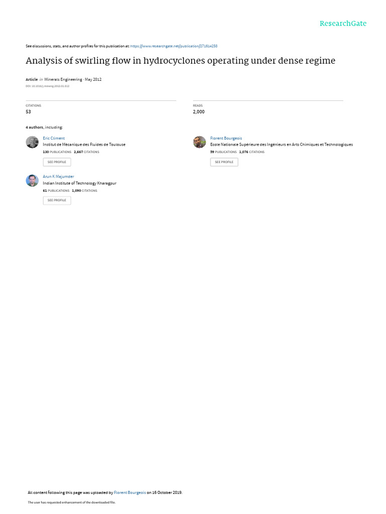
Task: Click the citations count of 53
Action: click(x=28, y=112)
